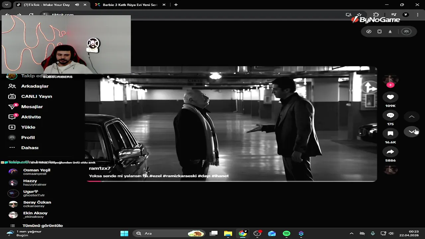425x239 pixels.
Task: Open the Chrome three-dot menu
Action: tap(417, 15)
